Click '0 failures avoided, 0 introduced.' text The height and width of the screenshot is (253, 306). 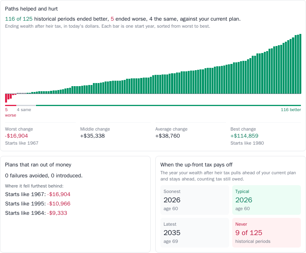click(44, 175)
